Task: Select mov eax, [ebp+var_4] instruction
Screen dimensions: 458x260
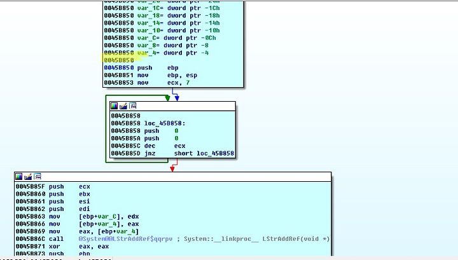Action: (77, 231)
